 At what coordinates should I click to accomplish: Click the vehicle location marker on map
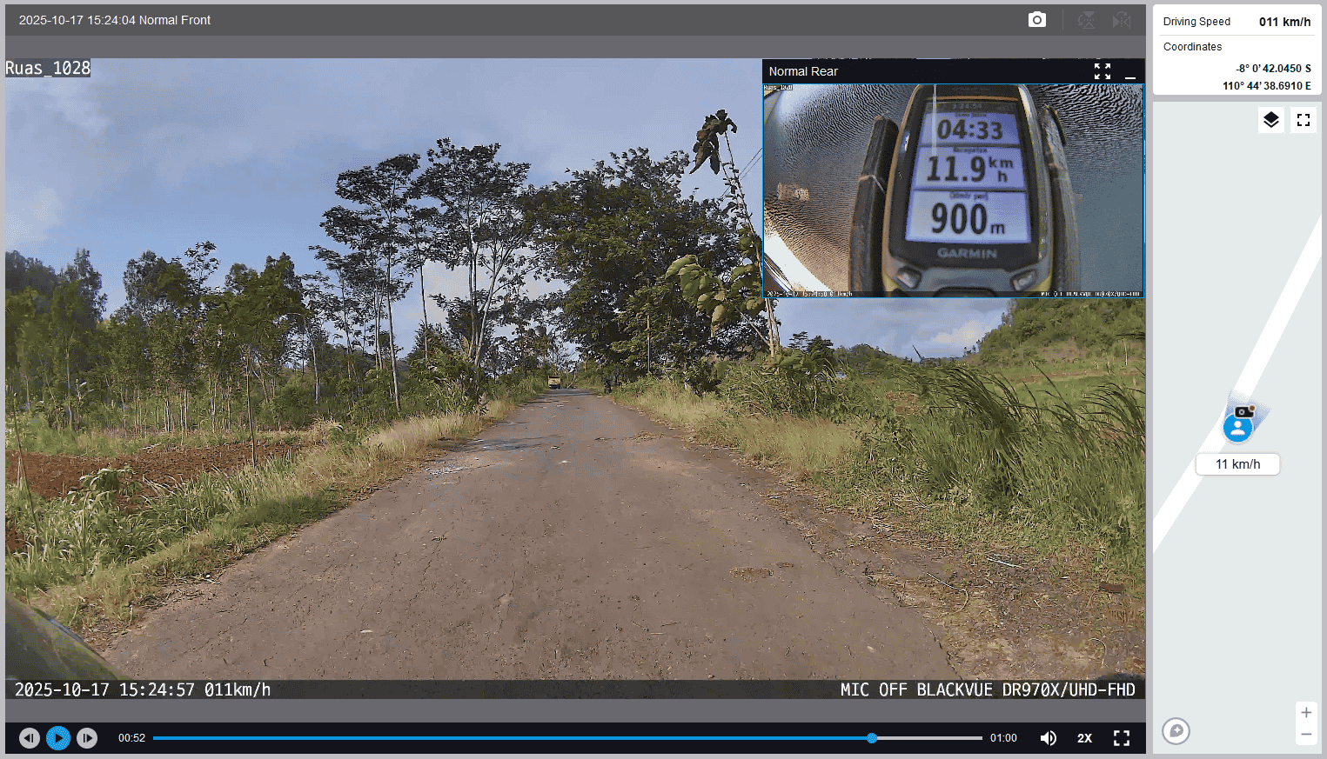coord(1238,424)
